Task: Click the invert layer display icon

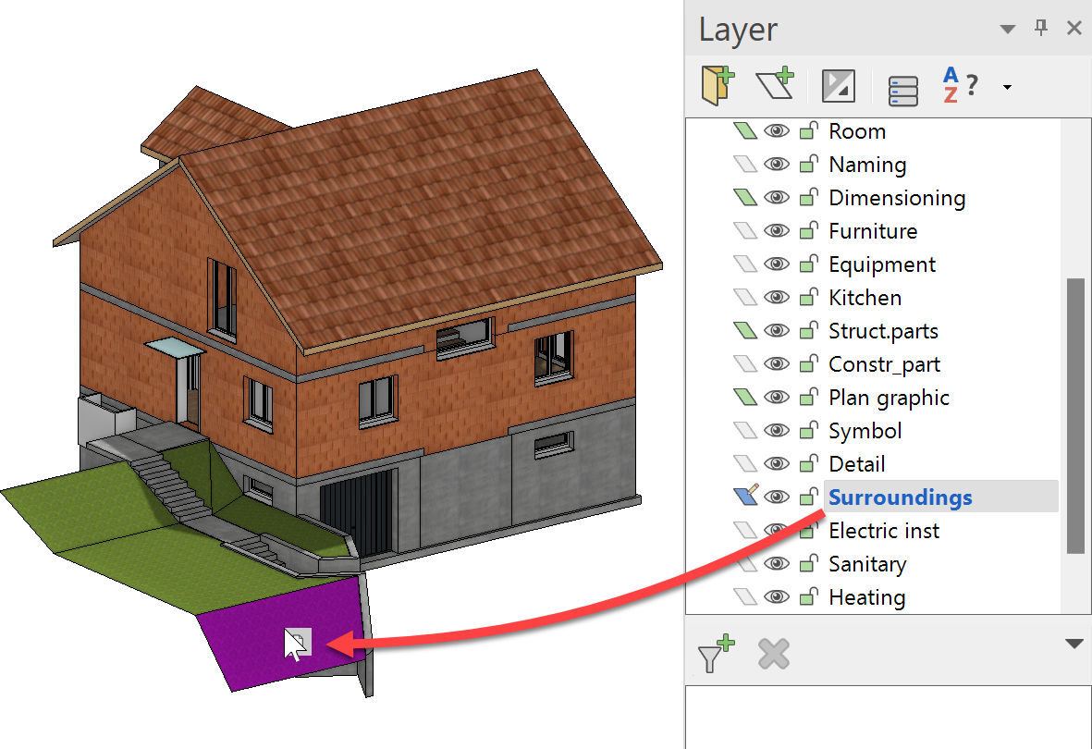Action: (839, 86)
